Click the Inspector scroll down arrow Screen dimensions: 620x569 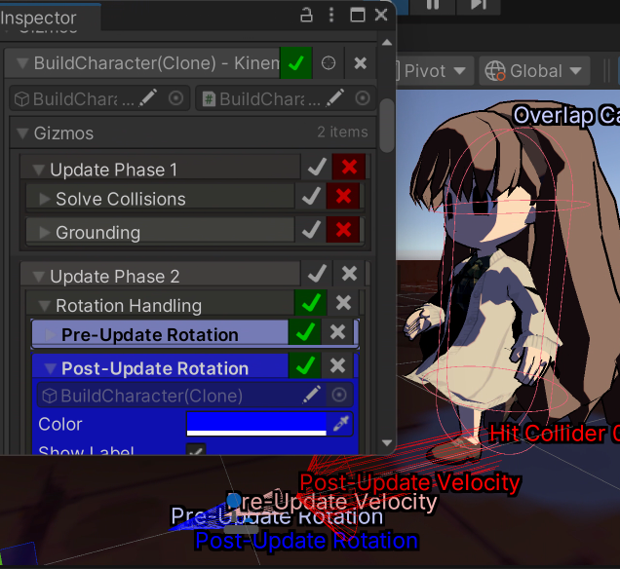click(x=387, y=443)
